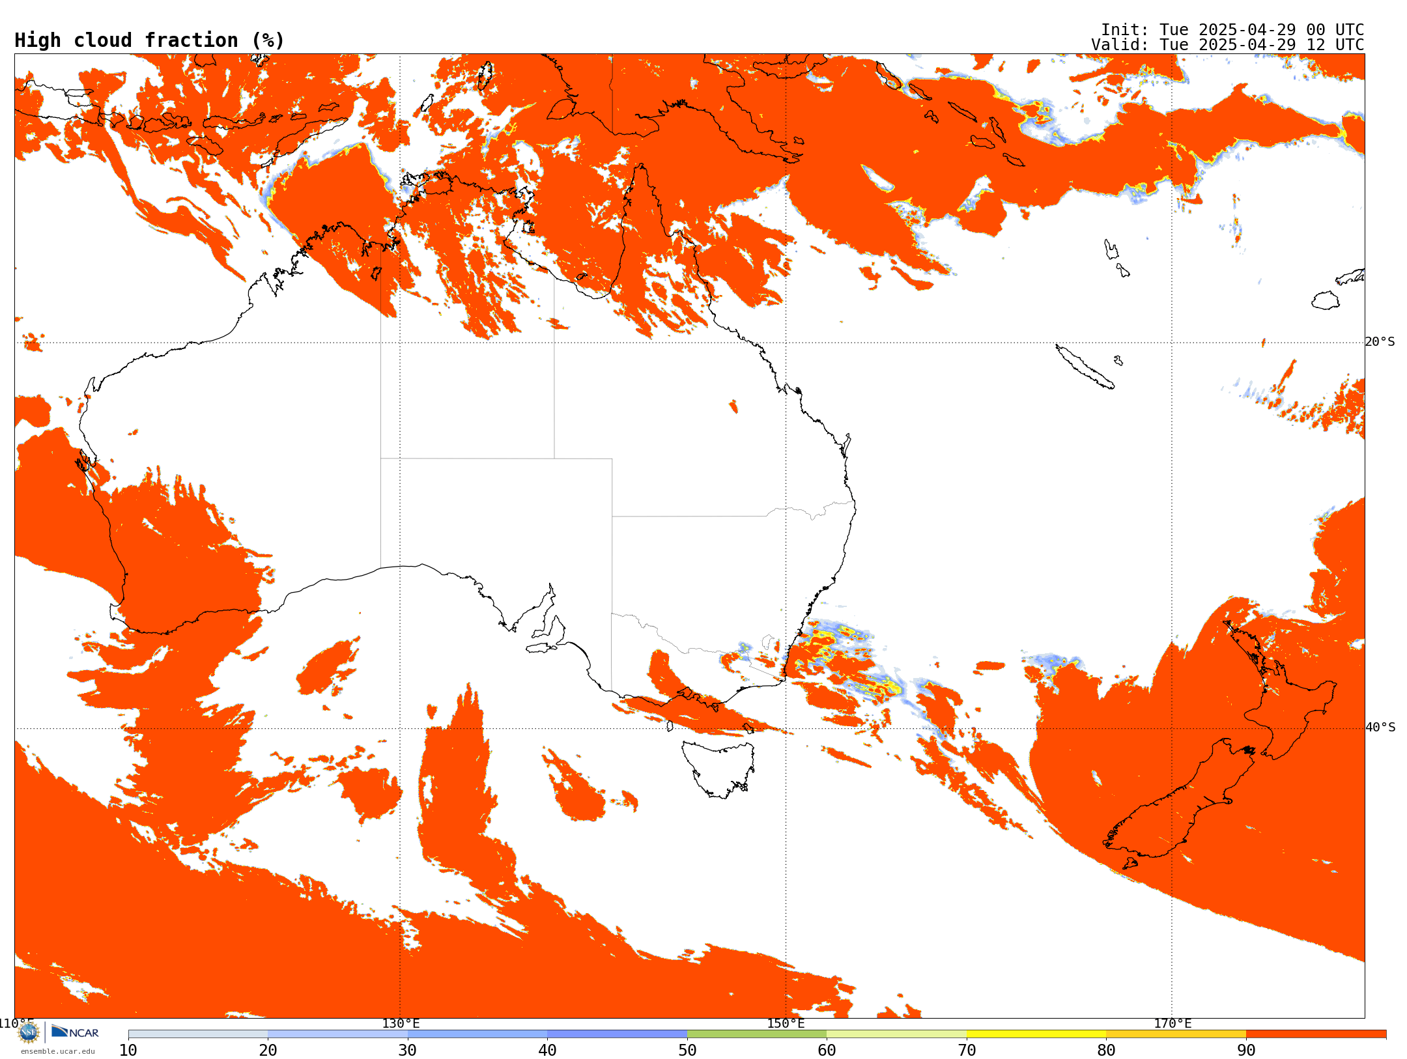Click the 150°E longitude label
1407x1059 pixels.
(786, 1024)
